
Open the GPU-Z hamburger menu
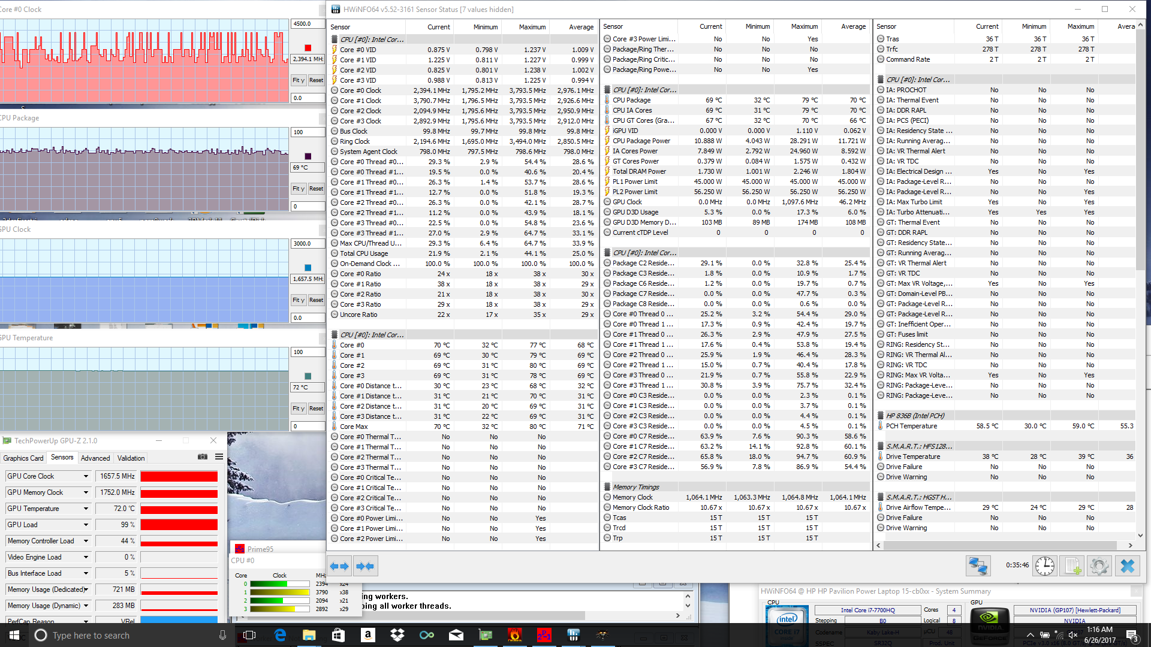pyautogui.click(x=219, y=457)
